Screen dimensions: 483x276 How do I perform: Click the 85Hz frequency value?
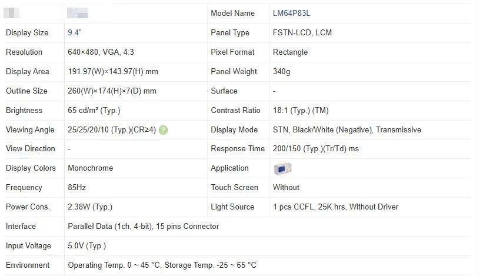coord(76,188)
